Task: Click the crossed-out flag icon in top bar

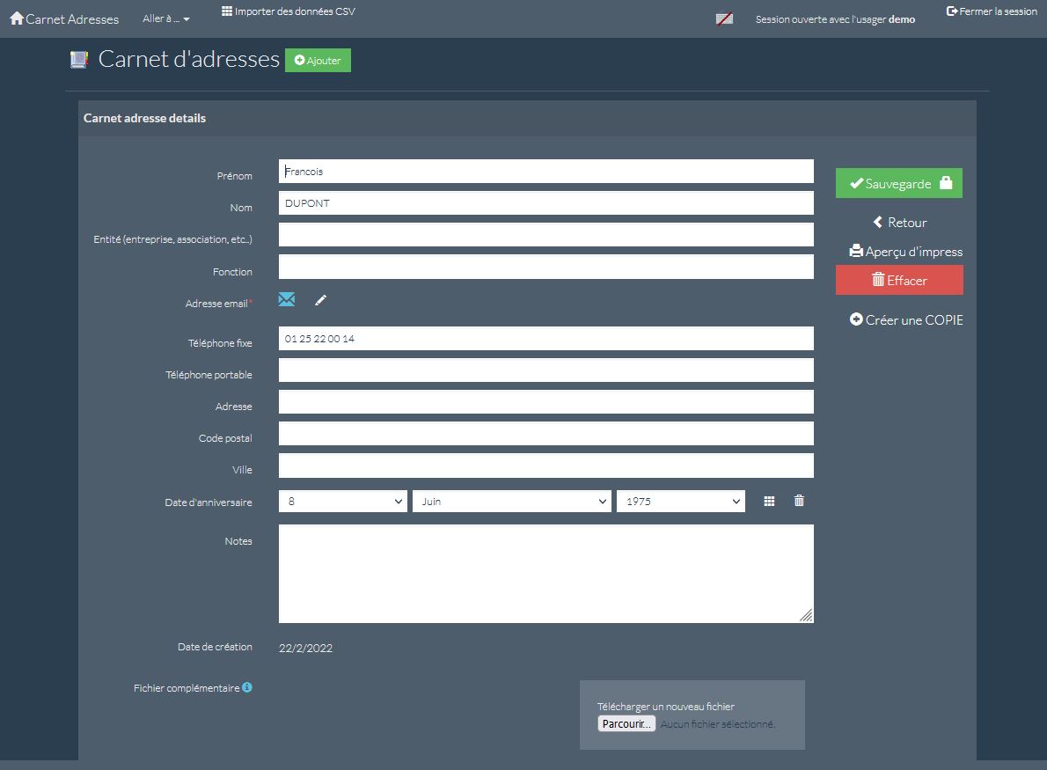Action: [724, 18]
